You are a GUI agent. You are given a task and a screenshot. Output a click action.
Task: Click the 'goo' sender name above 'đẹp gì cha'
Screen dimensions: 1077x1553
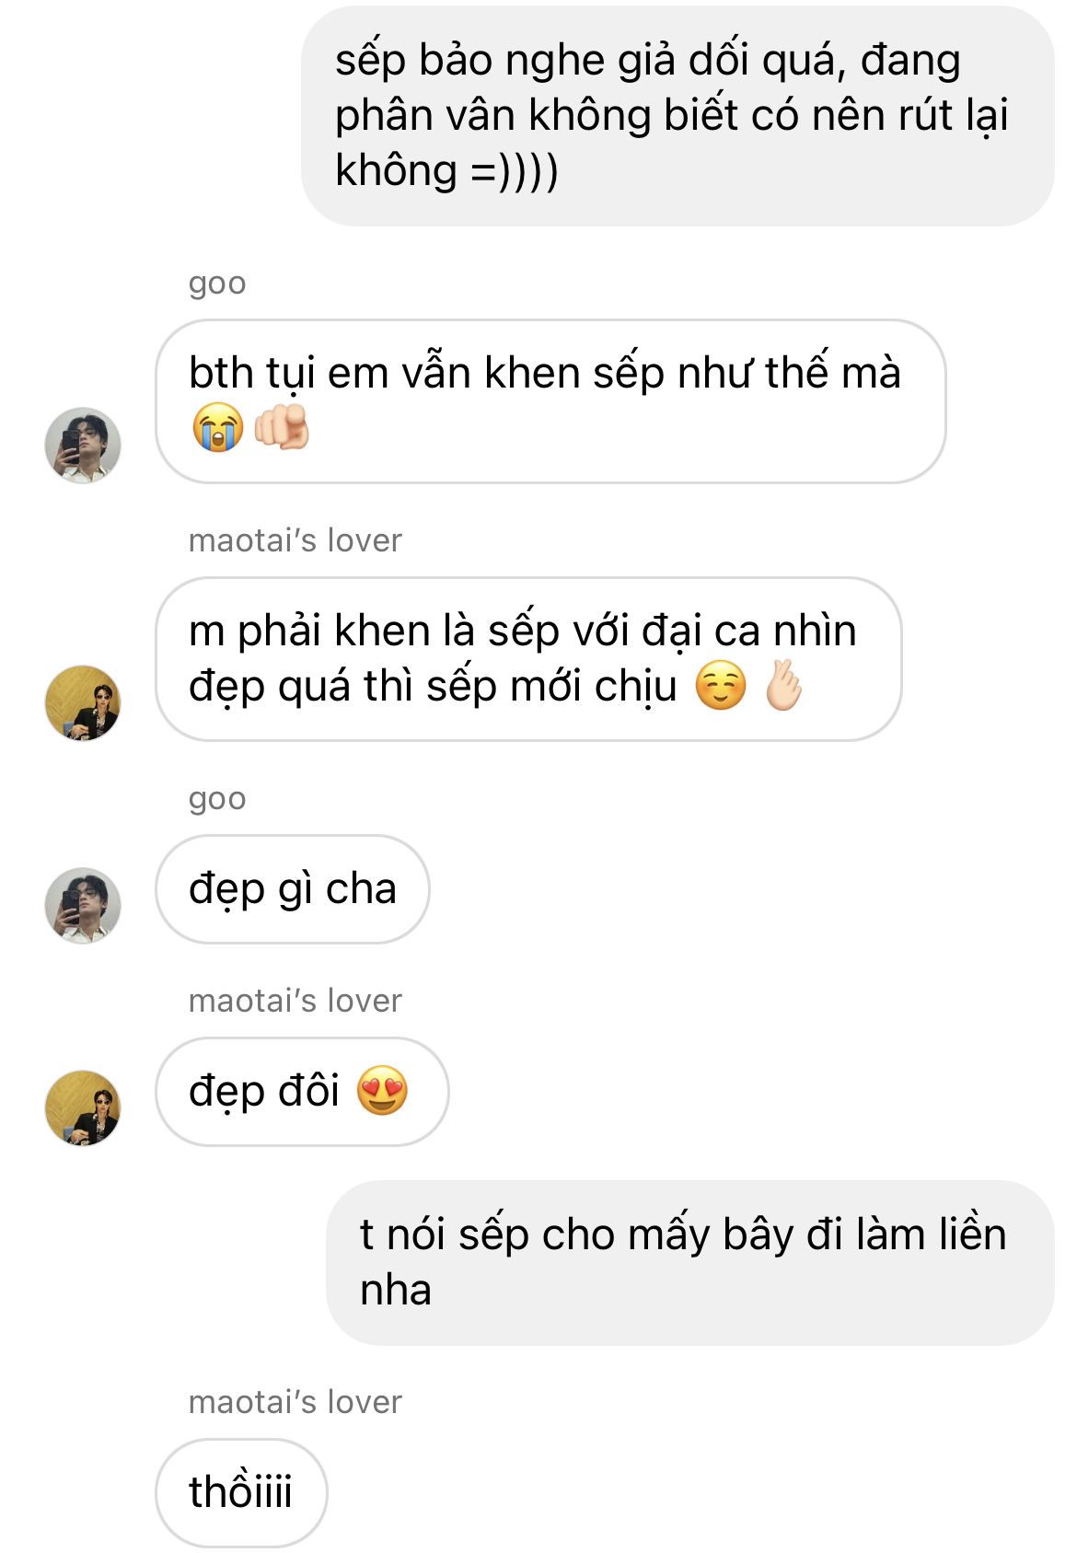pos(217,799)
